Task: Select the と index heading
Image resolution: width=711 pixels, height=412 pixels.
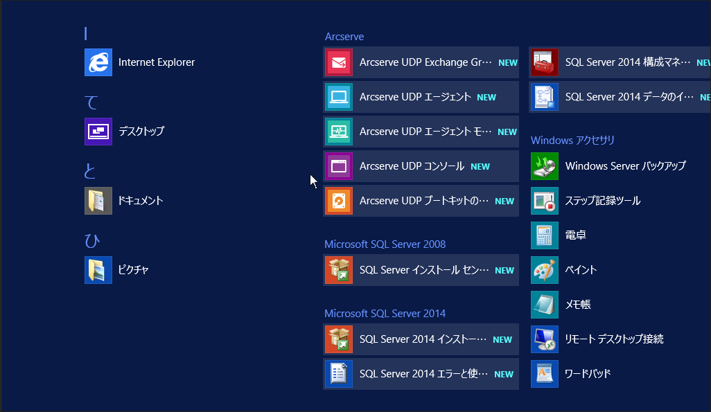Action: pyautogui.click(x=90, y=171)
